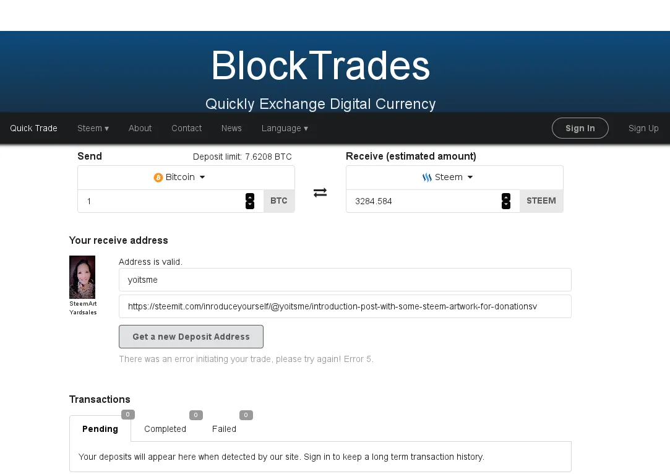Image resolution: width=670 pixels, height=474 pixels.
Task: Click the 'Receive (estimated amount)' label
Action: [x=411, y=157]
